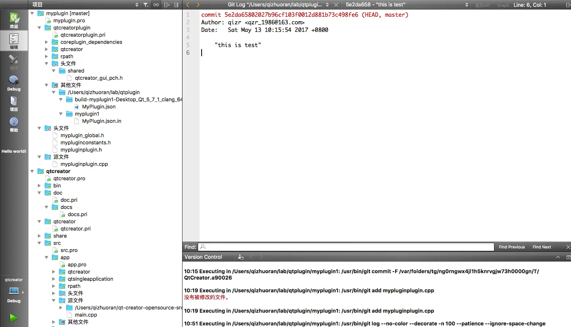The image size is (571, 327).
Task: Open the project view type dropdown (项目)
Action: pyautogui.click(x=85, y=5)
